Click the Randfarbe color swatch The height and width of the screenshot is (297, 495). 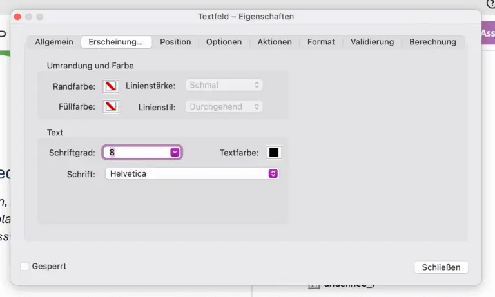(111, 86)
